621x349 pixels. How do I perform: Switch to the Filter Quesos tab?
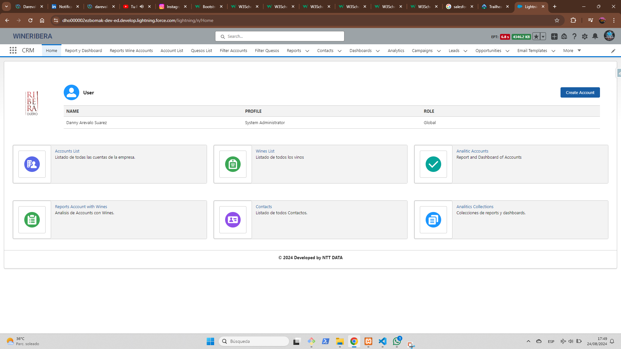(x=267, y=50)
